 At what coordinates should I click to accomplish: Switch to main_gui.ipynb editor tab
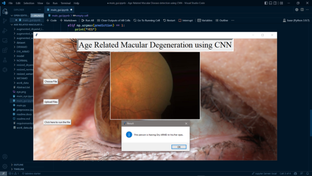tap(59, 10)
